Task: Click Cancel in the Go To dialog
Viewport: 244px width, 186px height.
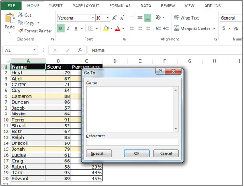Action: tap(166, 154)
